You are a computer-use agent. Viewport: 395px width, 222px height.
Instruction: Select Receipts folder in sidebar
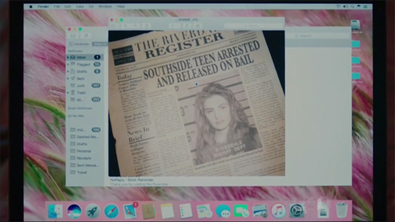85,158
